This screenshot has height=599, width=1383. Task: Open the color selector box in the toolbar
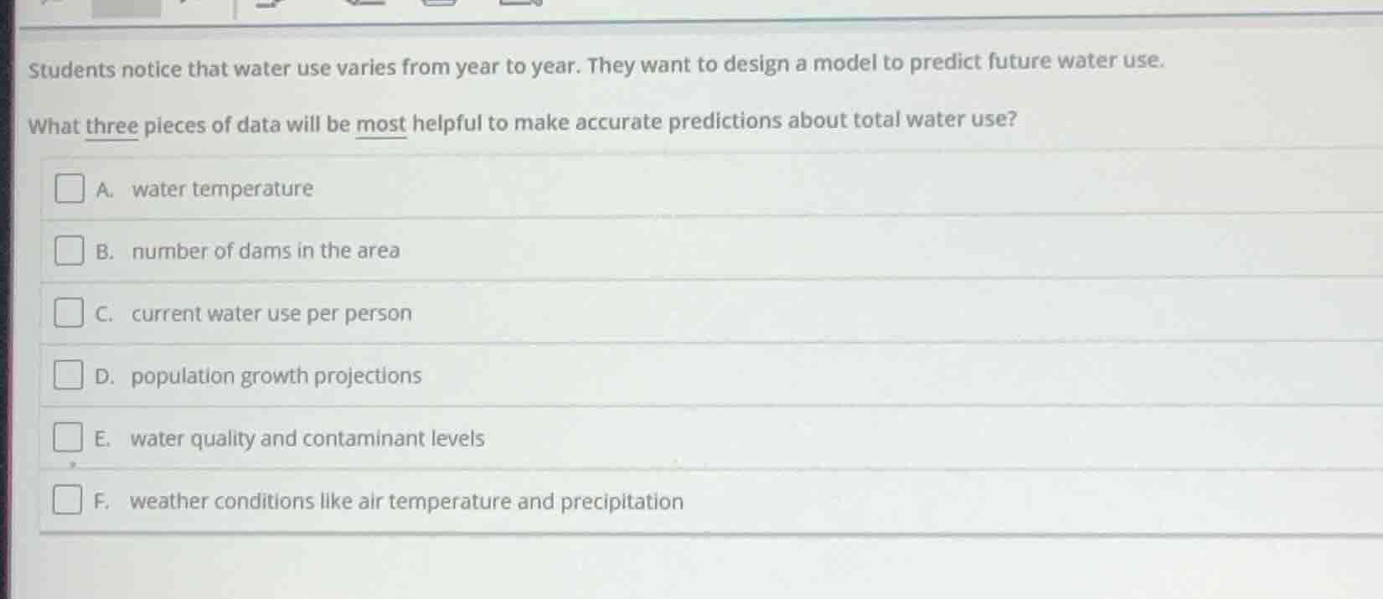click(126, 8)
